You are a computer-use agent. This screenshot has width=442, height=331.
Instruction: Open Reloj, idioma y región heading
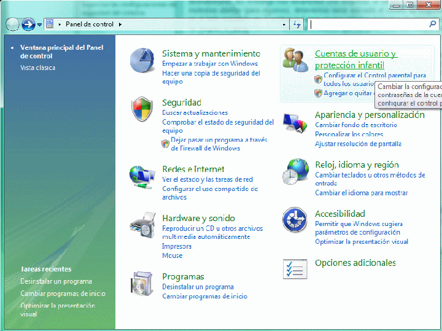(357, 165)
